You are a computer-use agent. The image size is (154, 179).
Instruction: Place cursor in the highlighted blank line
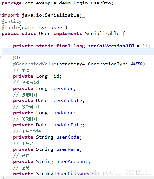point(78,51)
